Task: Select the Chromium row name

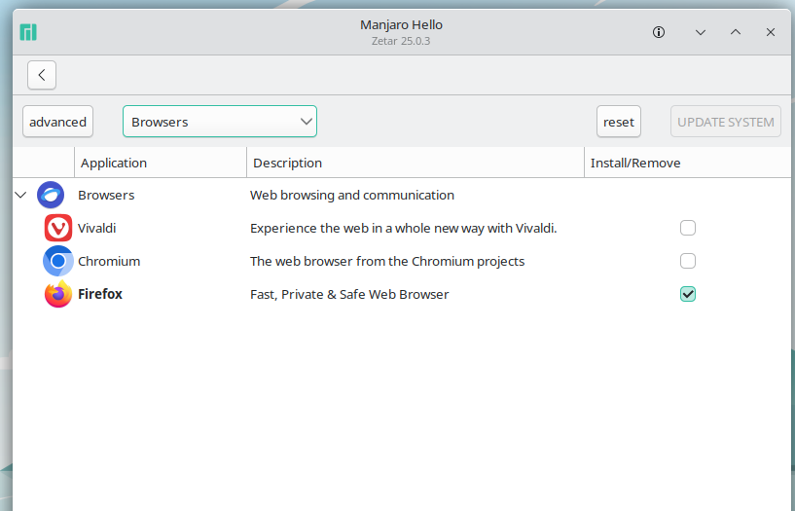Action: [109, 261]
